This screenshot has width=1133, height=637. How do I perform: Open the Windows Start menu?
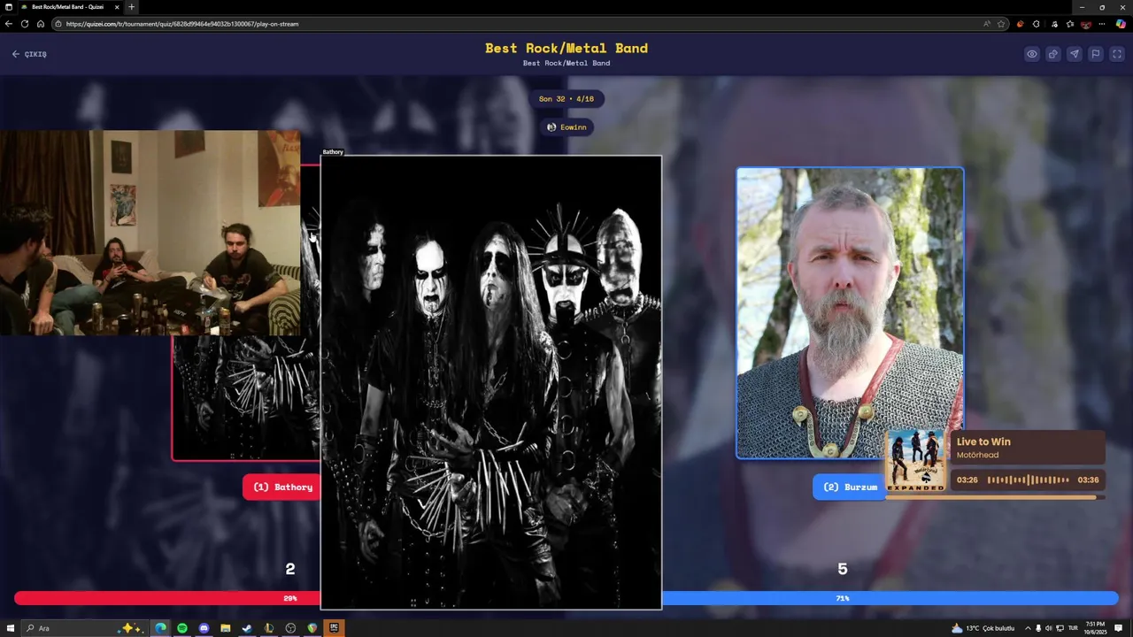pos(11,628)
